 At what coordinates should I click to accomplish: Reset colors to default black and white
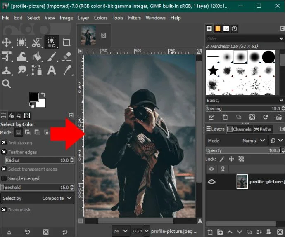(x=32, y=105)
